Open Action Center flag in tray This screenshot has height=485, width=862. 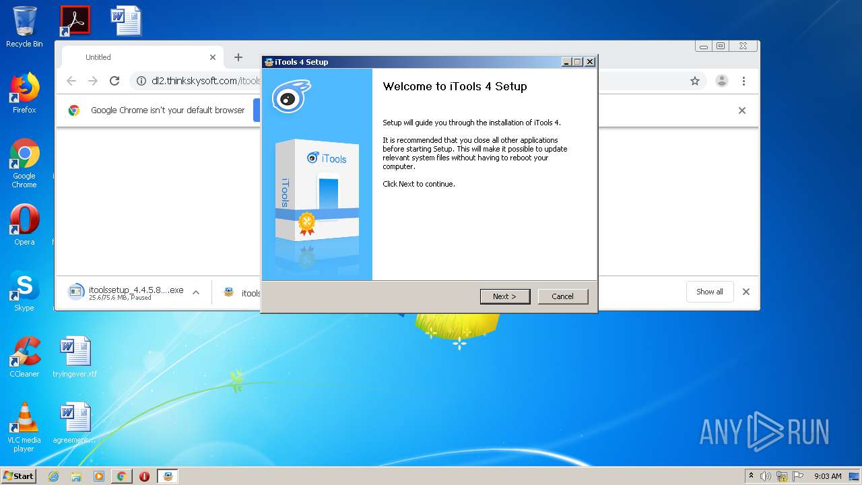click(x=798, y=476)
